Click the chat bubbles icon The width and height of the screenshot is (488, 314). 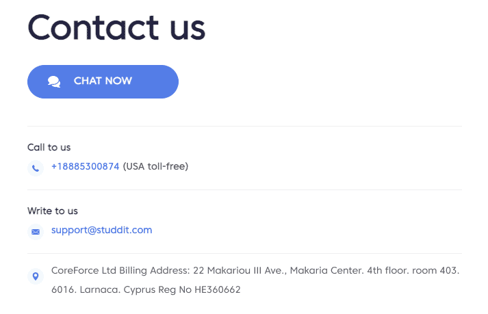(x=54, y=81)
